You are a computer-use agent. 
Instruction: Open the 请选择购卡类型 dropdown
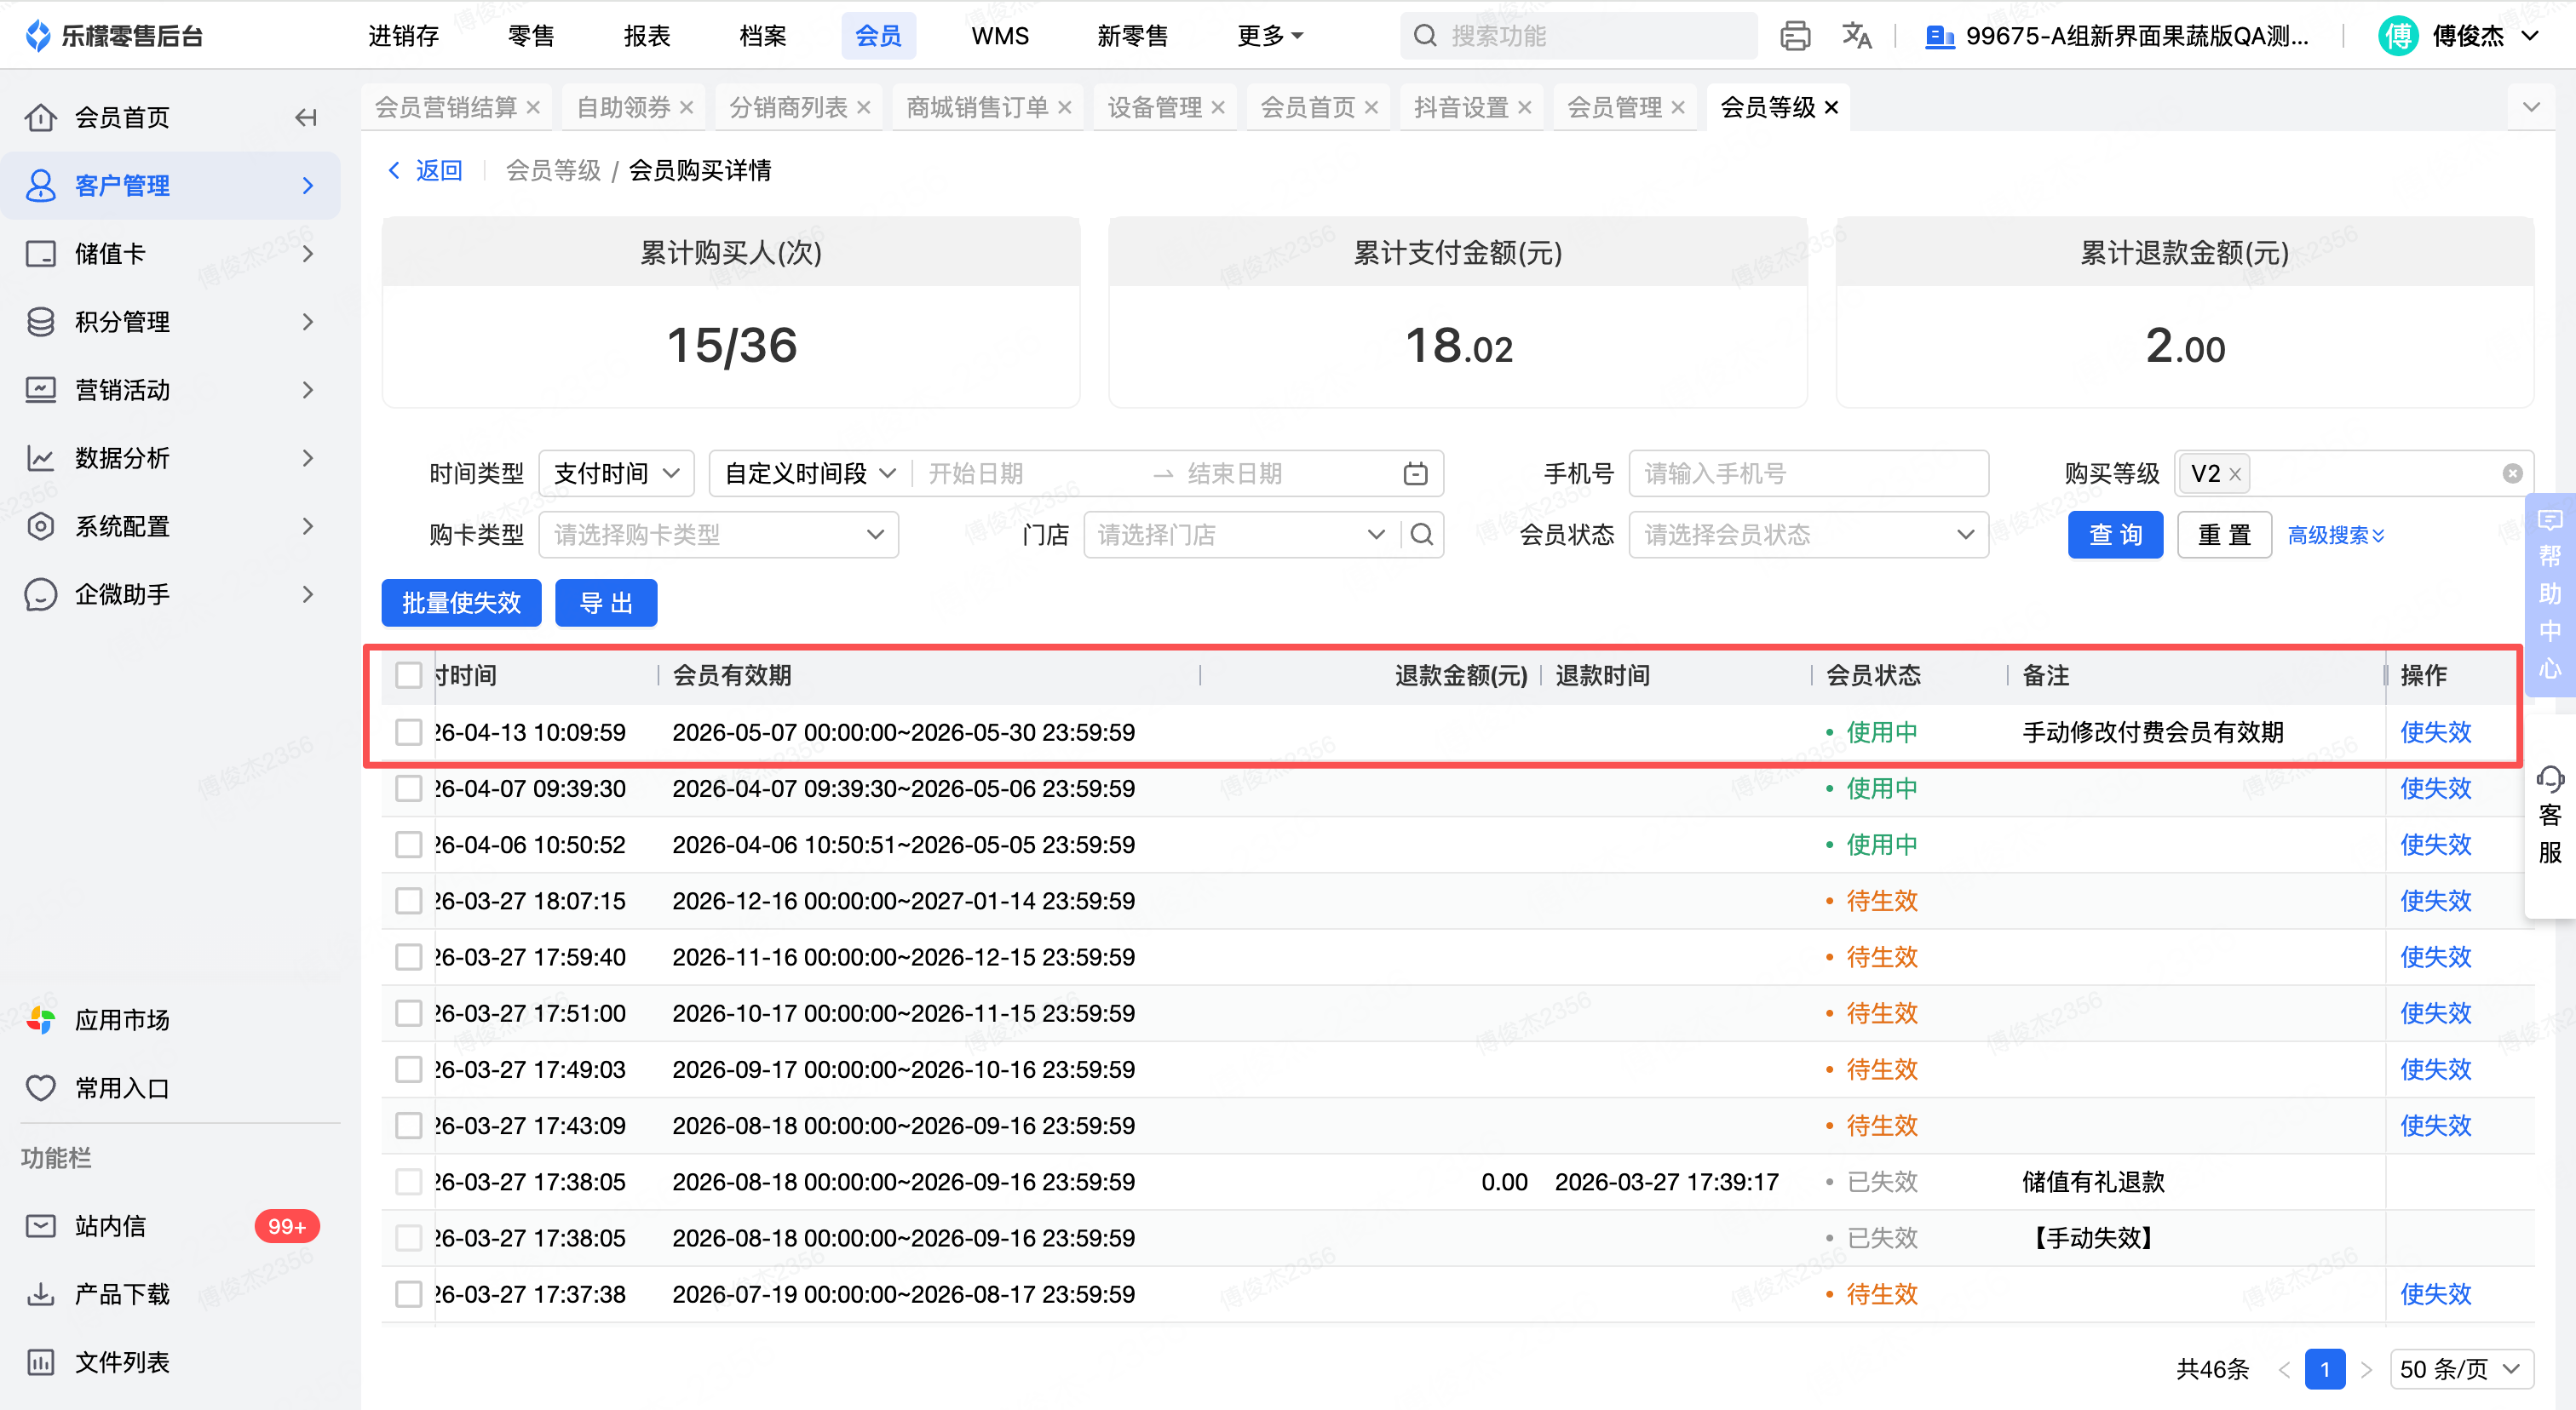tap(718, 535)
